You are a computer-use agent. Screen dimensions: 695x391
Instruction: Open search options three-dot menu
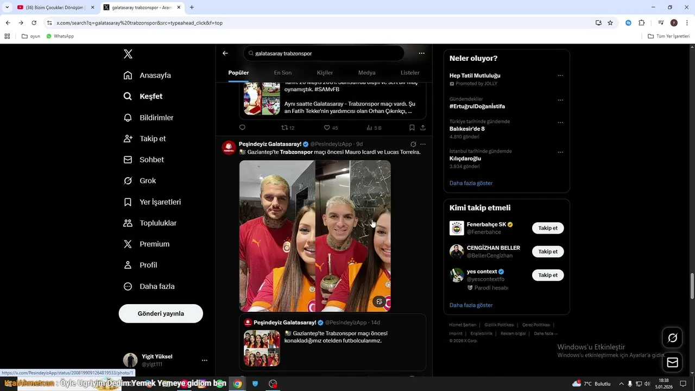[x=421, y=53]
